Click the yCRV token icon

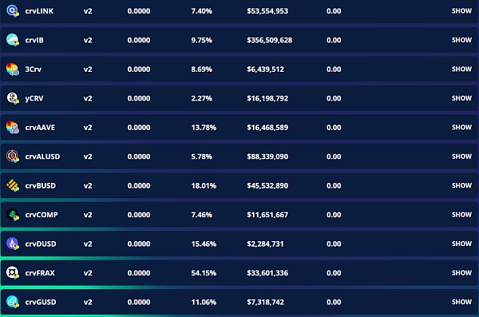pos(13,98)
